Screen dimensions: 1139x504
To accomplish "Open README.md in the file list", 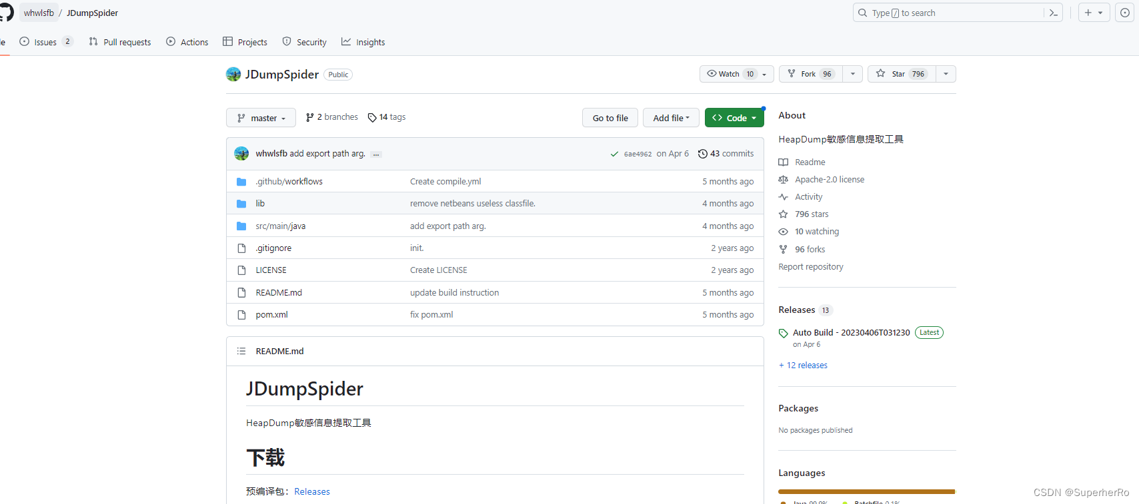I will [279, 292].
